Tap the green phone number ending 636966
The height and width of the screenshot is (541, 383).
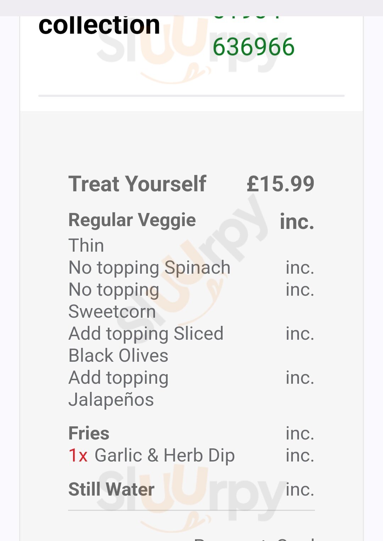coord(253,47)
